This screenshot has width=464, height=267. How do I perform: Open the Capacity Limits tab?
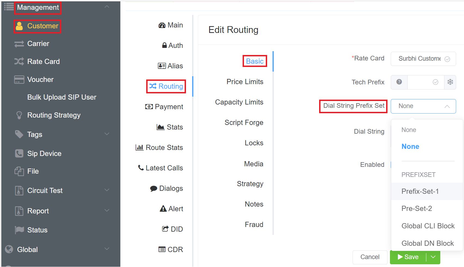coord(239,102)
